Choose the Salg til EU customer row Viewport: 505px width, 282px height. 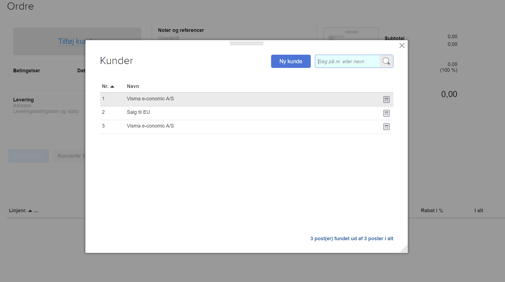point(138,112)
